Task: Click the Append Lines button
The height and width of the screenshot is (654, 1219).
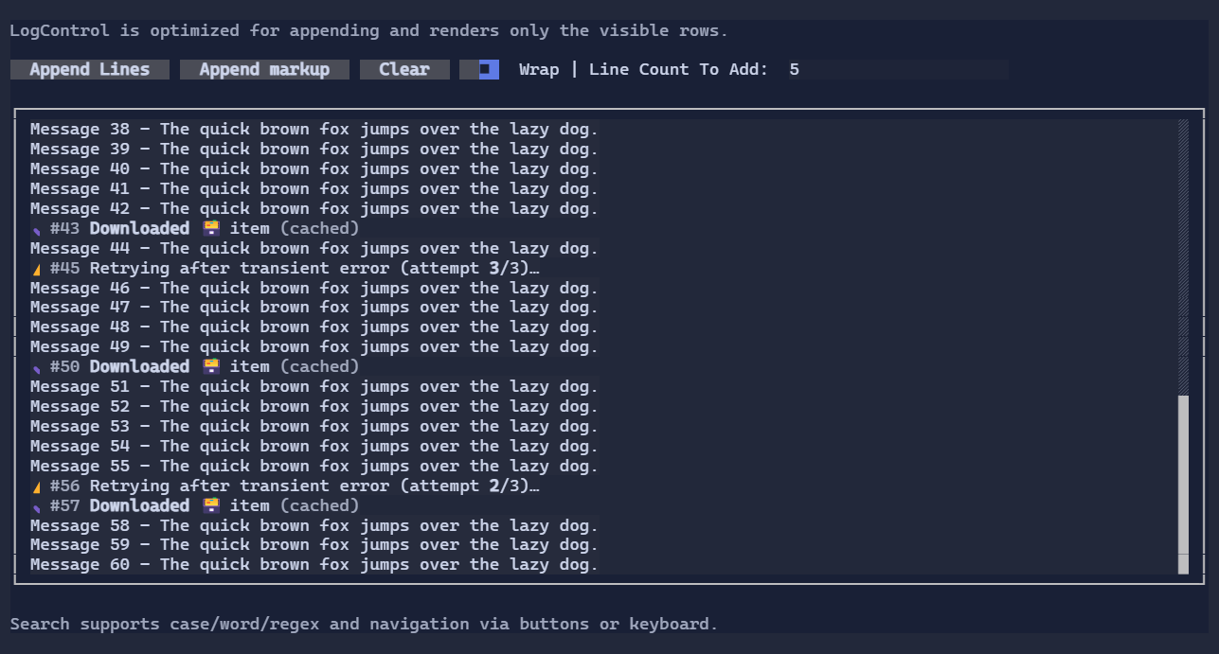Action: [90, 69]
